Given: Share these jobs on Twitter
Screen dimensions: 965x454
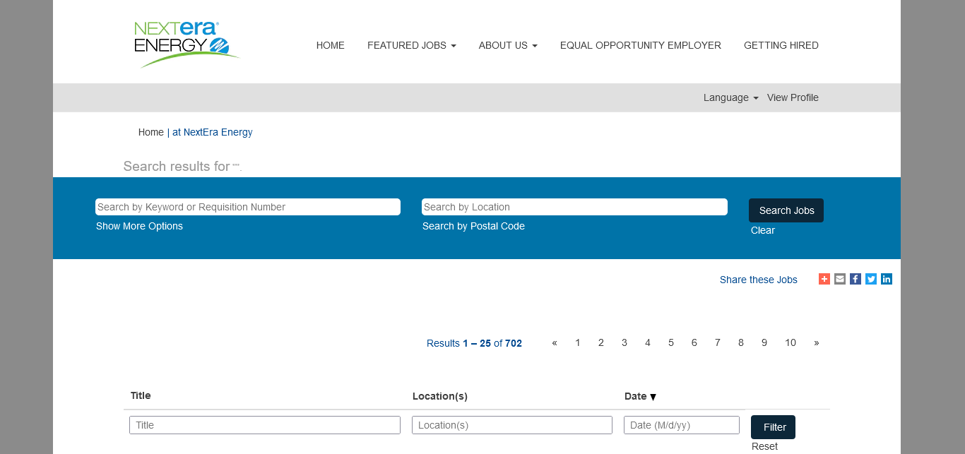Looking at the screenshot, I should pos(870,279).
